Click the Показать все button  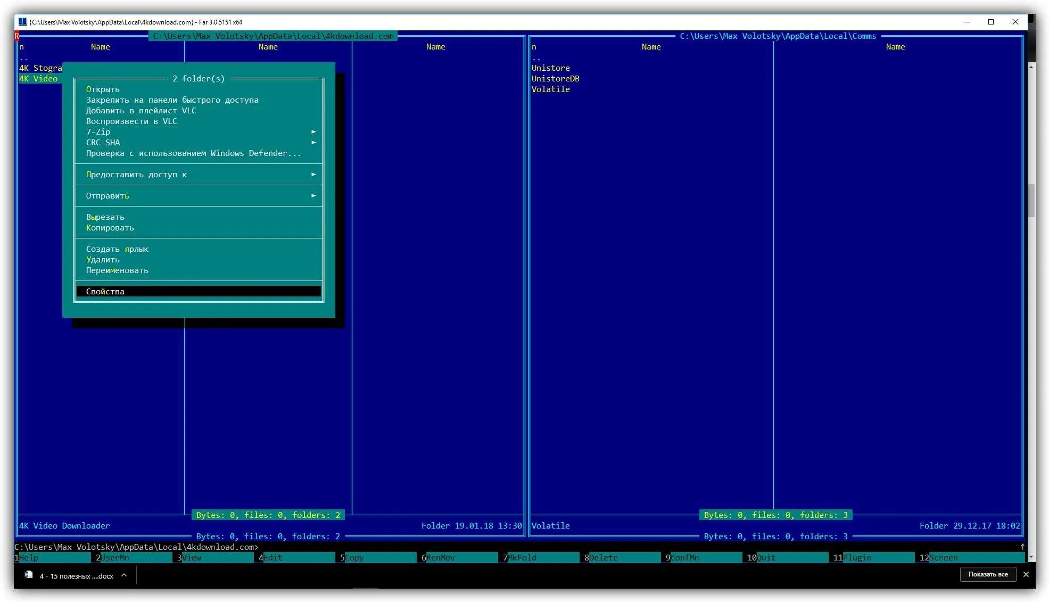[988, 574]
